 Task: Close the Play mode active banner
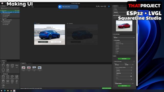[x=77, y=7]
